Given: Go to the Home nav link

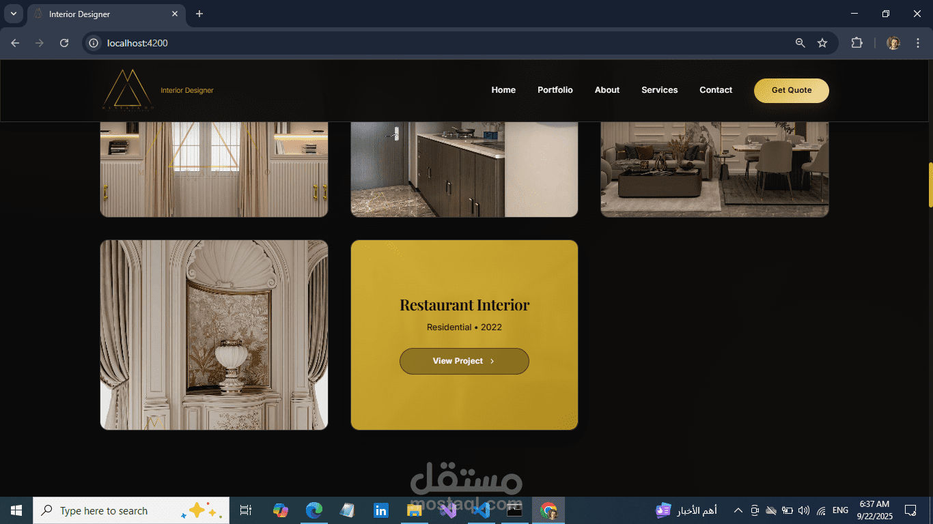Looking at the screenshot, I should pos(503,90).
